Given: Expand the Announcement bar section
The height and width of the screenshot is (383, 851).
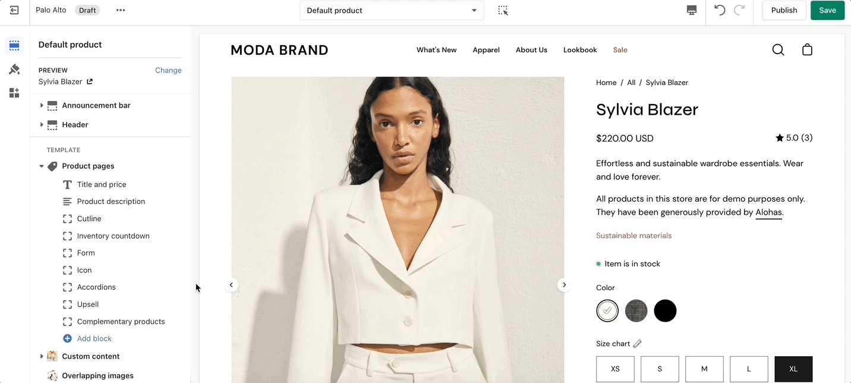Looking at the screenshot, I should [42, 105].
